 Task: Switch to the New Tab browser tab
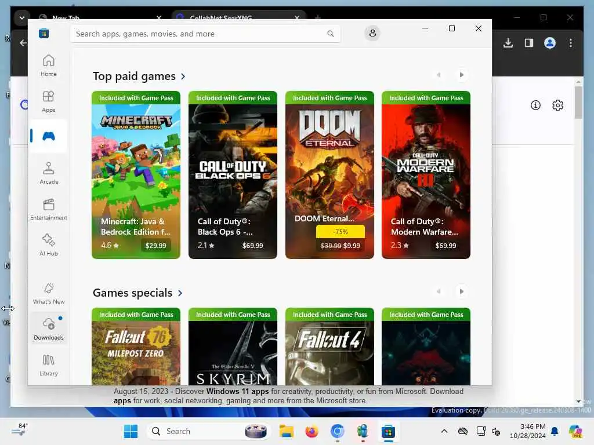[99, 17]
